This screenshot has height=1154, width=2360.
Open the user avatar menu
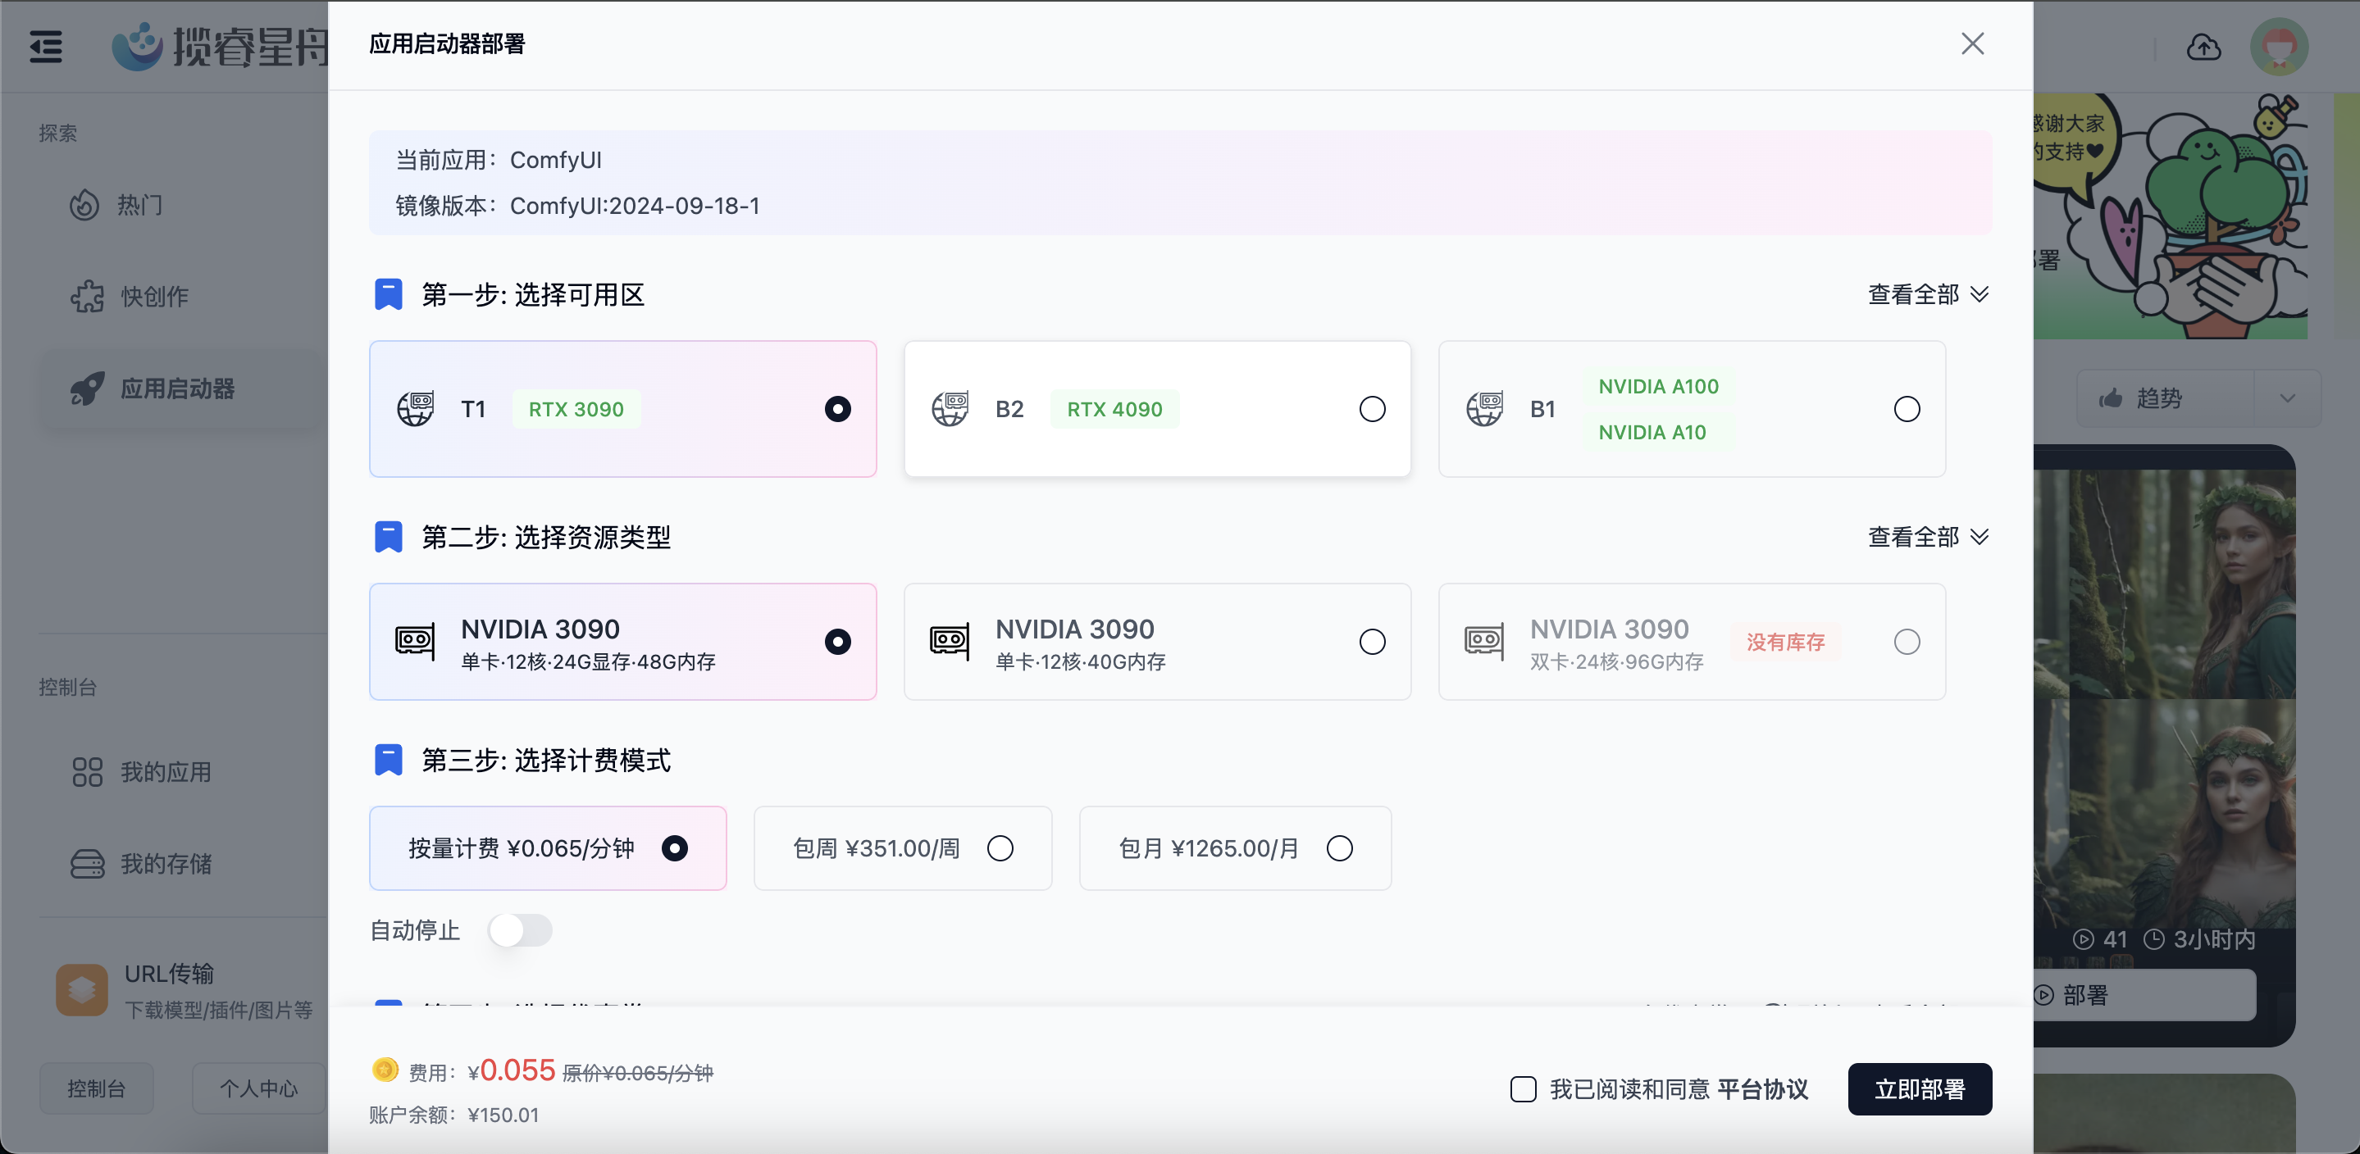pos(2279,47)
